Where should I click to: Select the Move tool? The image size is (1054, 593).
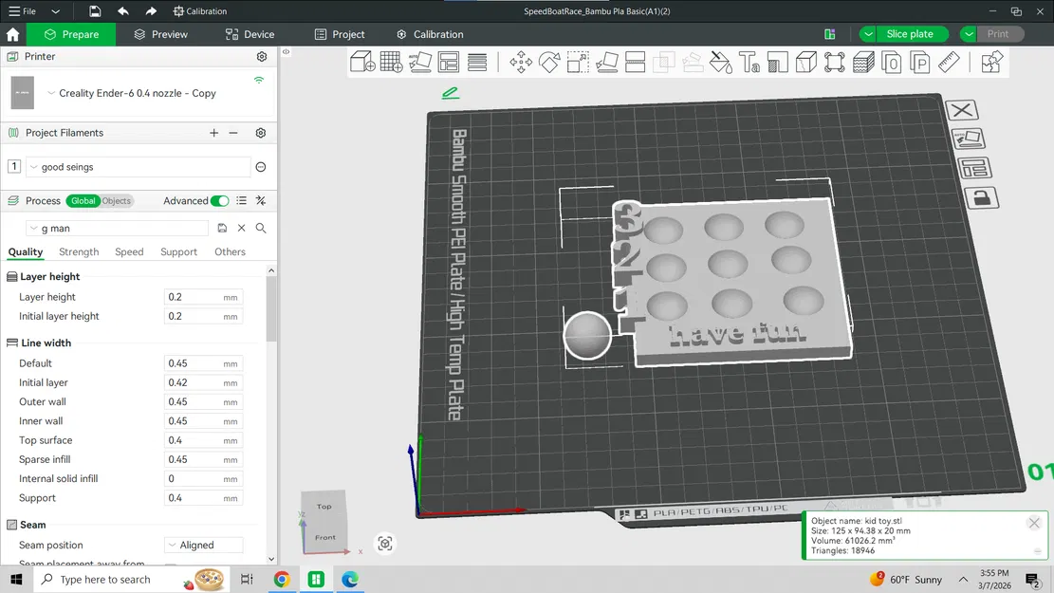point(520,62)
